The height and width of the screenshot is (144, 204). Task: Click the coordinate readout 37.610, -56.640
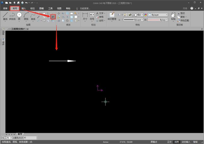pos(126,142)
